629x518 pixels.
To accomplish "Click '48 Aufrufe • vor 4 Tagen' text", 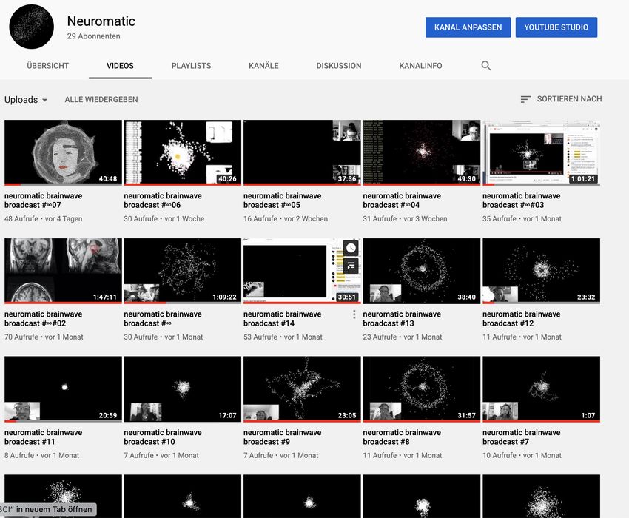I will (44, 219).
